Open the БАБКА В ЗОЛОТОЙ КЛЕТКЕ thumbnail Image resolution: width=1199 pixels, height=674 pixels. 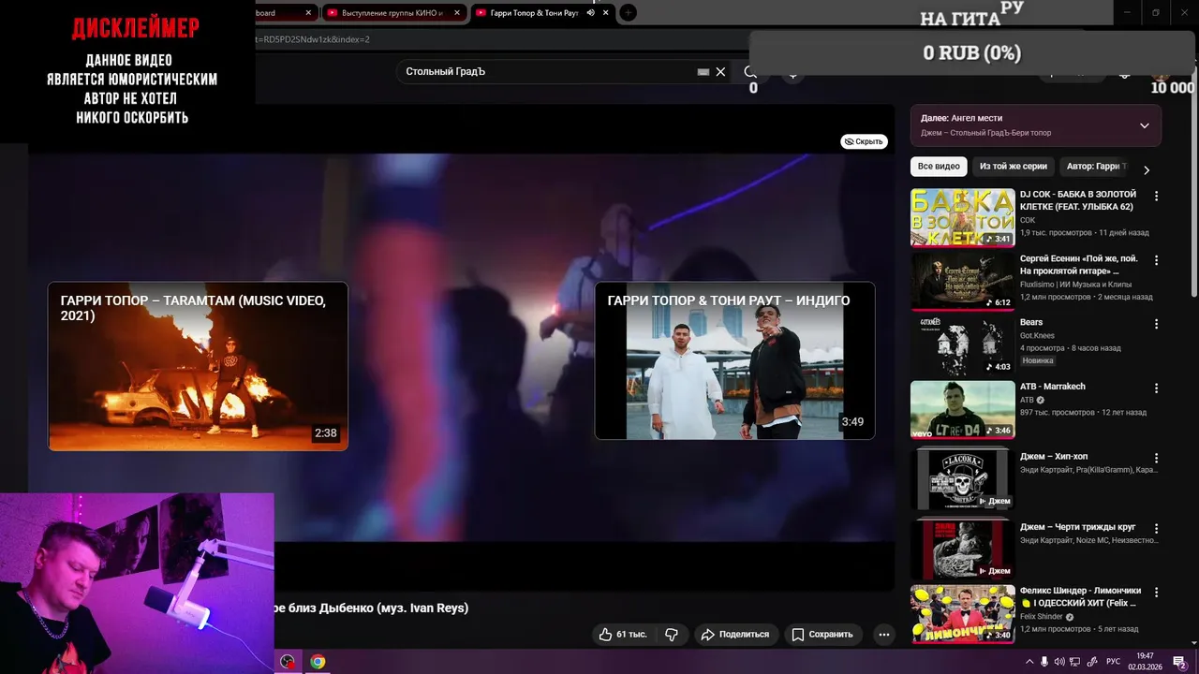963,217
